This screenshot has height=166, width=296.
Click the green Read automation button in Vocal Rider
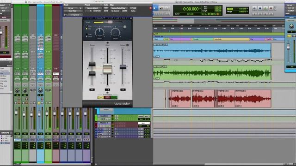coord(114,97)
